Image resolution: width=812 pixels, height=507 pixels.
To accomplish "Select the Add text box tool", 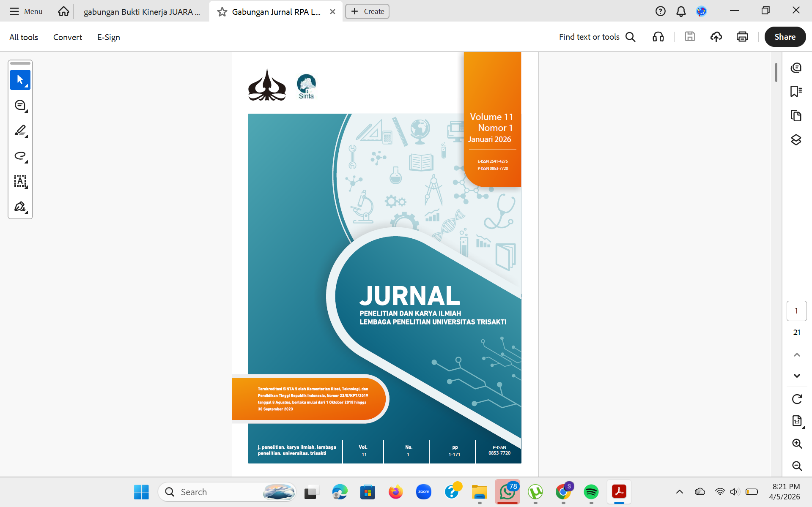I will pyautogui.click(x=20, y=181).
